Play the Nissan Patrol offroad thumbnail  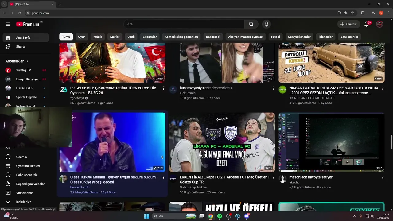332,63
